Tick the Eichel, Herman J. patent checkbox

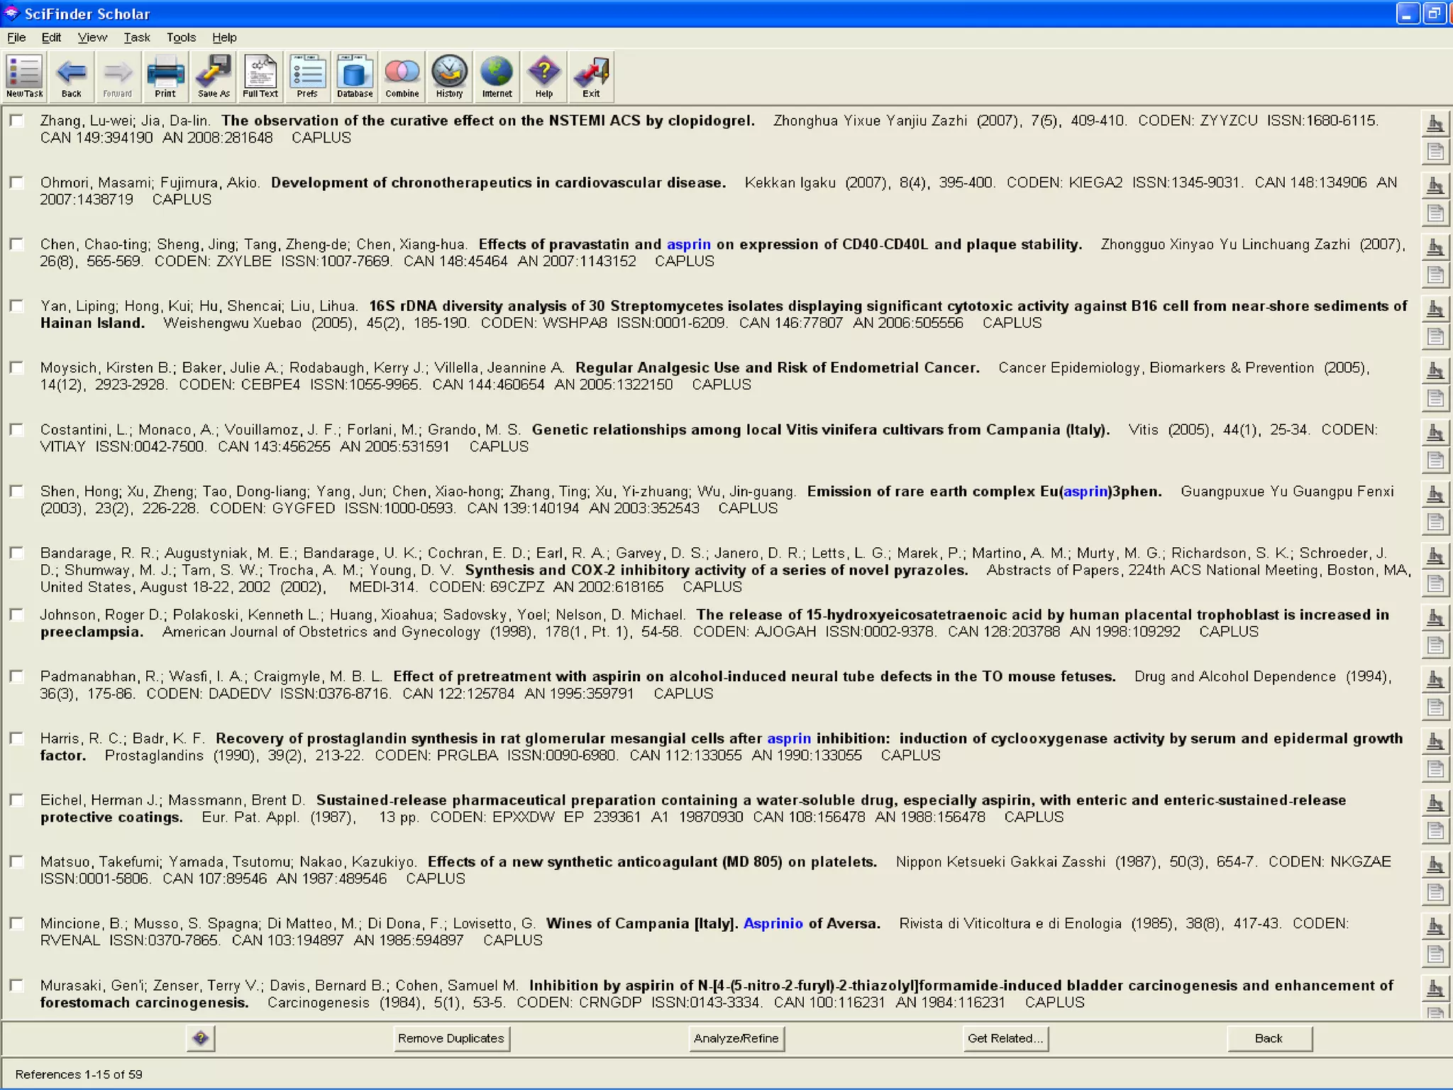17,800
